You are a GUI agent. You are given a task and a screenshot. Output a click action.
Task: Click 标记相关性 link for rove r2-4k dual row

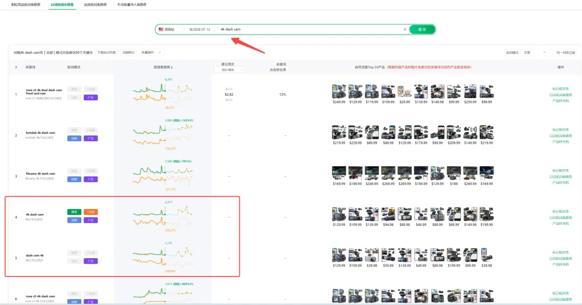tap(560, 89)
